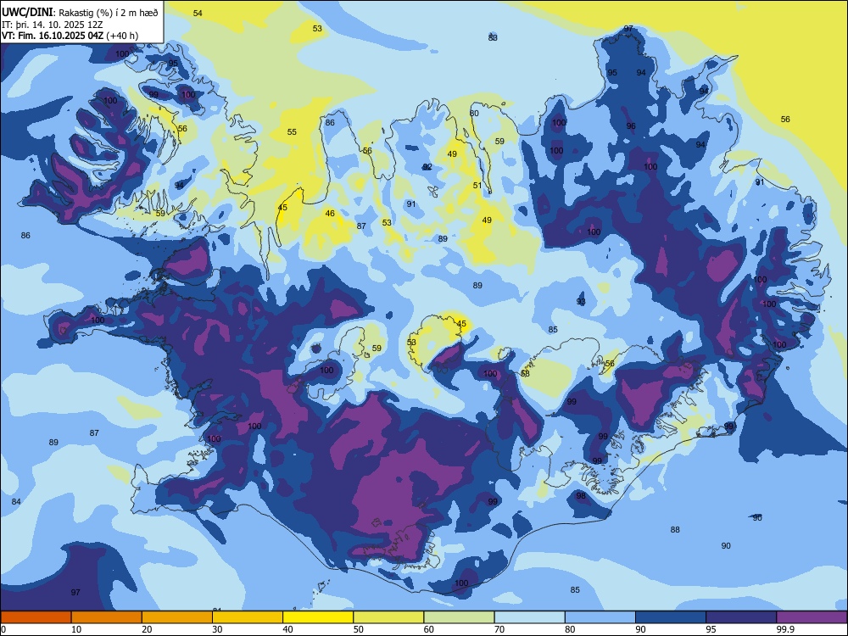The height and width of the screenshot is (636, 848).
Task: Click the pale blue 70–80 legend swatch
Action: (529, 617)
